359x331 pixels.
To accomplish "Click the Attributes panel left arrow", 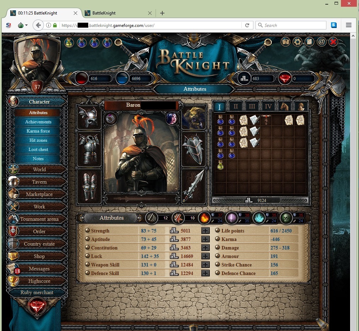I will coord(82,218).
